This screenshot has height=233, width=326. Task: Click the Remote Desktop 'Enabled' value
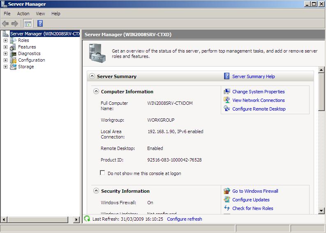pos(155,148)
